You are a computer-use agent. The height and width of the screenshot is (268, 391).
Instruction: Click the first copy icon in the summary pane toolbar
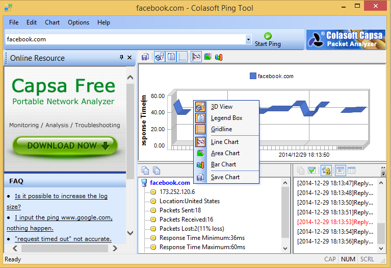click(x=145, y=170)
